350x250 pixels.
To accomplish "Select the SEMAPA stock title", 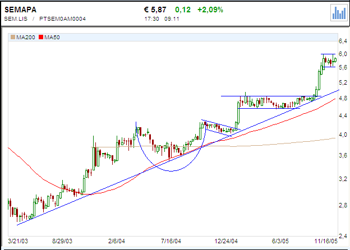I will [20, 10].
